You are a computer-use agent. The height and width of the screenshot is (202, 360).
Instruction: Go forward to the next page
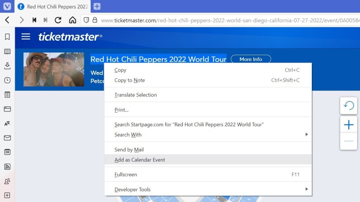tap(21, 20)
